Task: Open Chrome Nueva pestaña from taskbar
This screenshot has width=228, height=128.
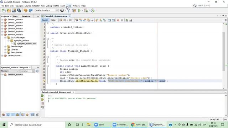Action: [139, 125]
